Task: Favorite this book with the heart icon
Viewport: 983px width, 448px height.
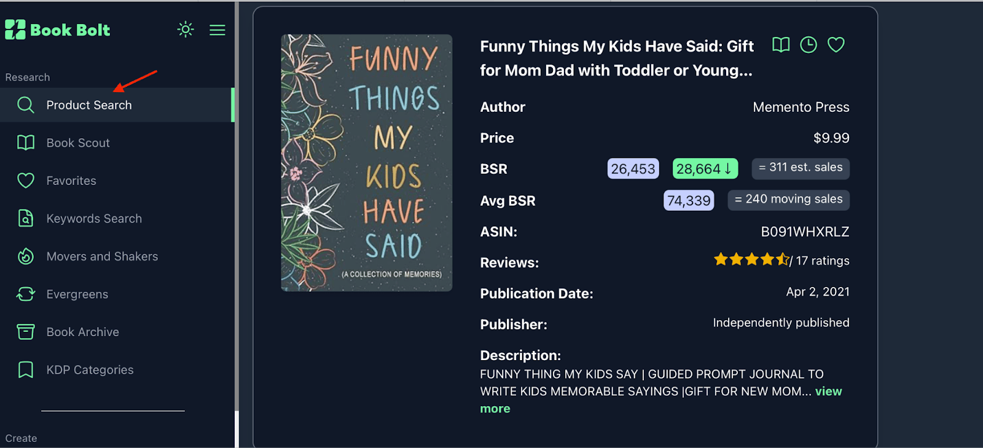Action: (x=836, y=45)
